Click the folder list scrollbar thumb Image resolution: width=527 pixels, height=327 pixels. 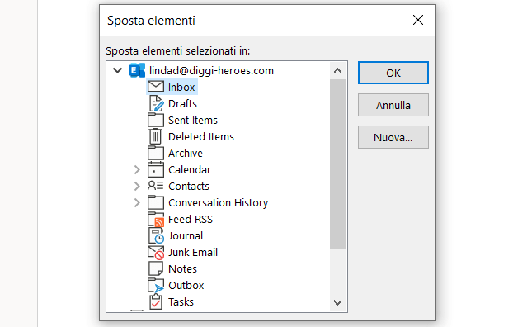pyautogui.click(x=338, y=163)
